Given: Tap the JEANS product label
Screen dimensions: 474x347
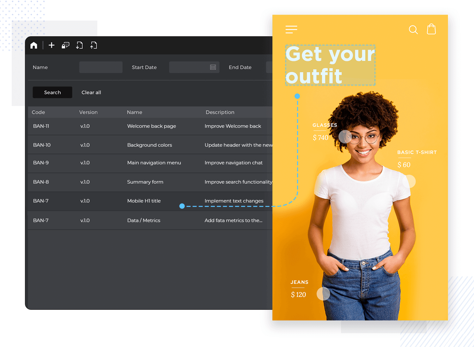Looking at the screenshot, I should (299, 282).
